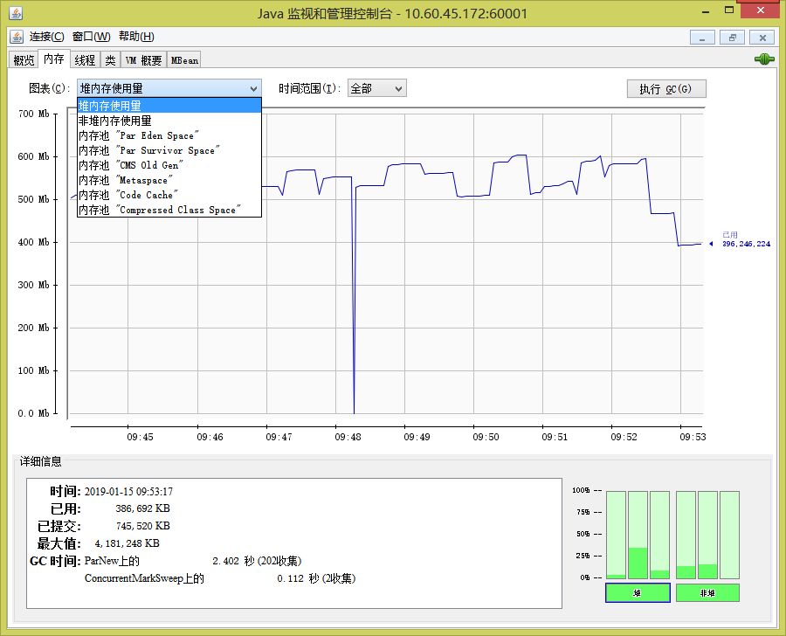Choose memory pool Code Cache

pyautogui.click(x=169, y=195)
